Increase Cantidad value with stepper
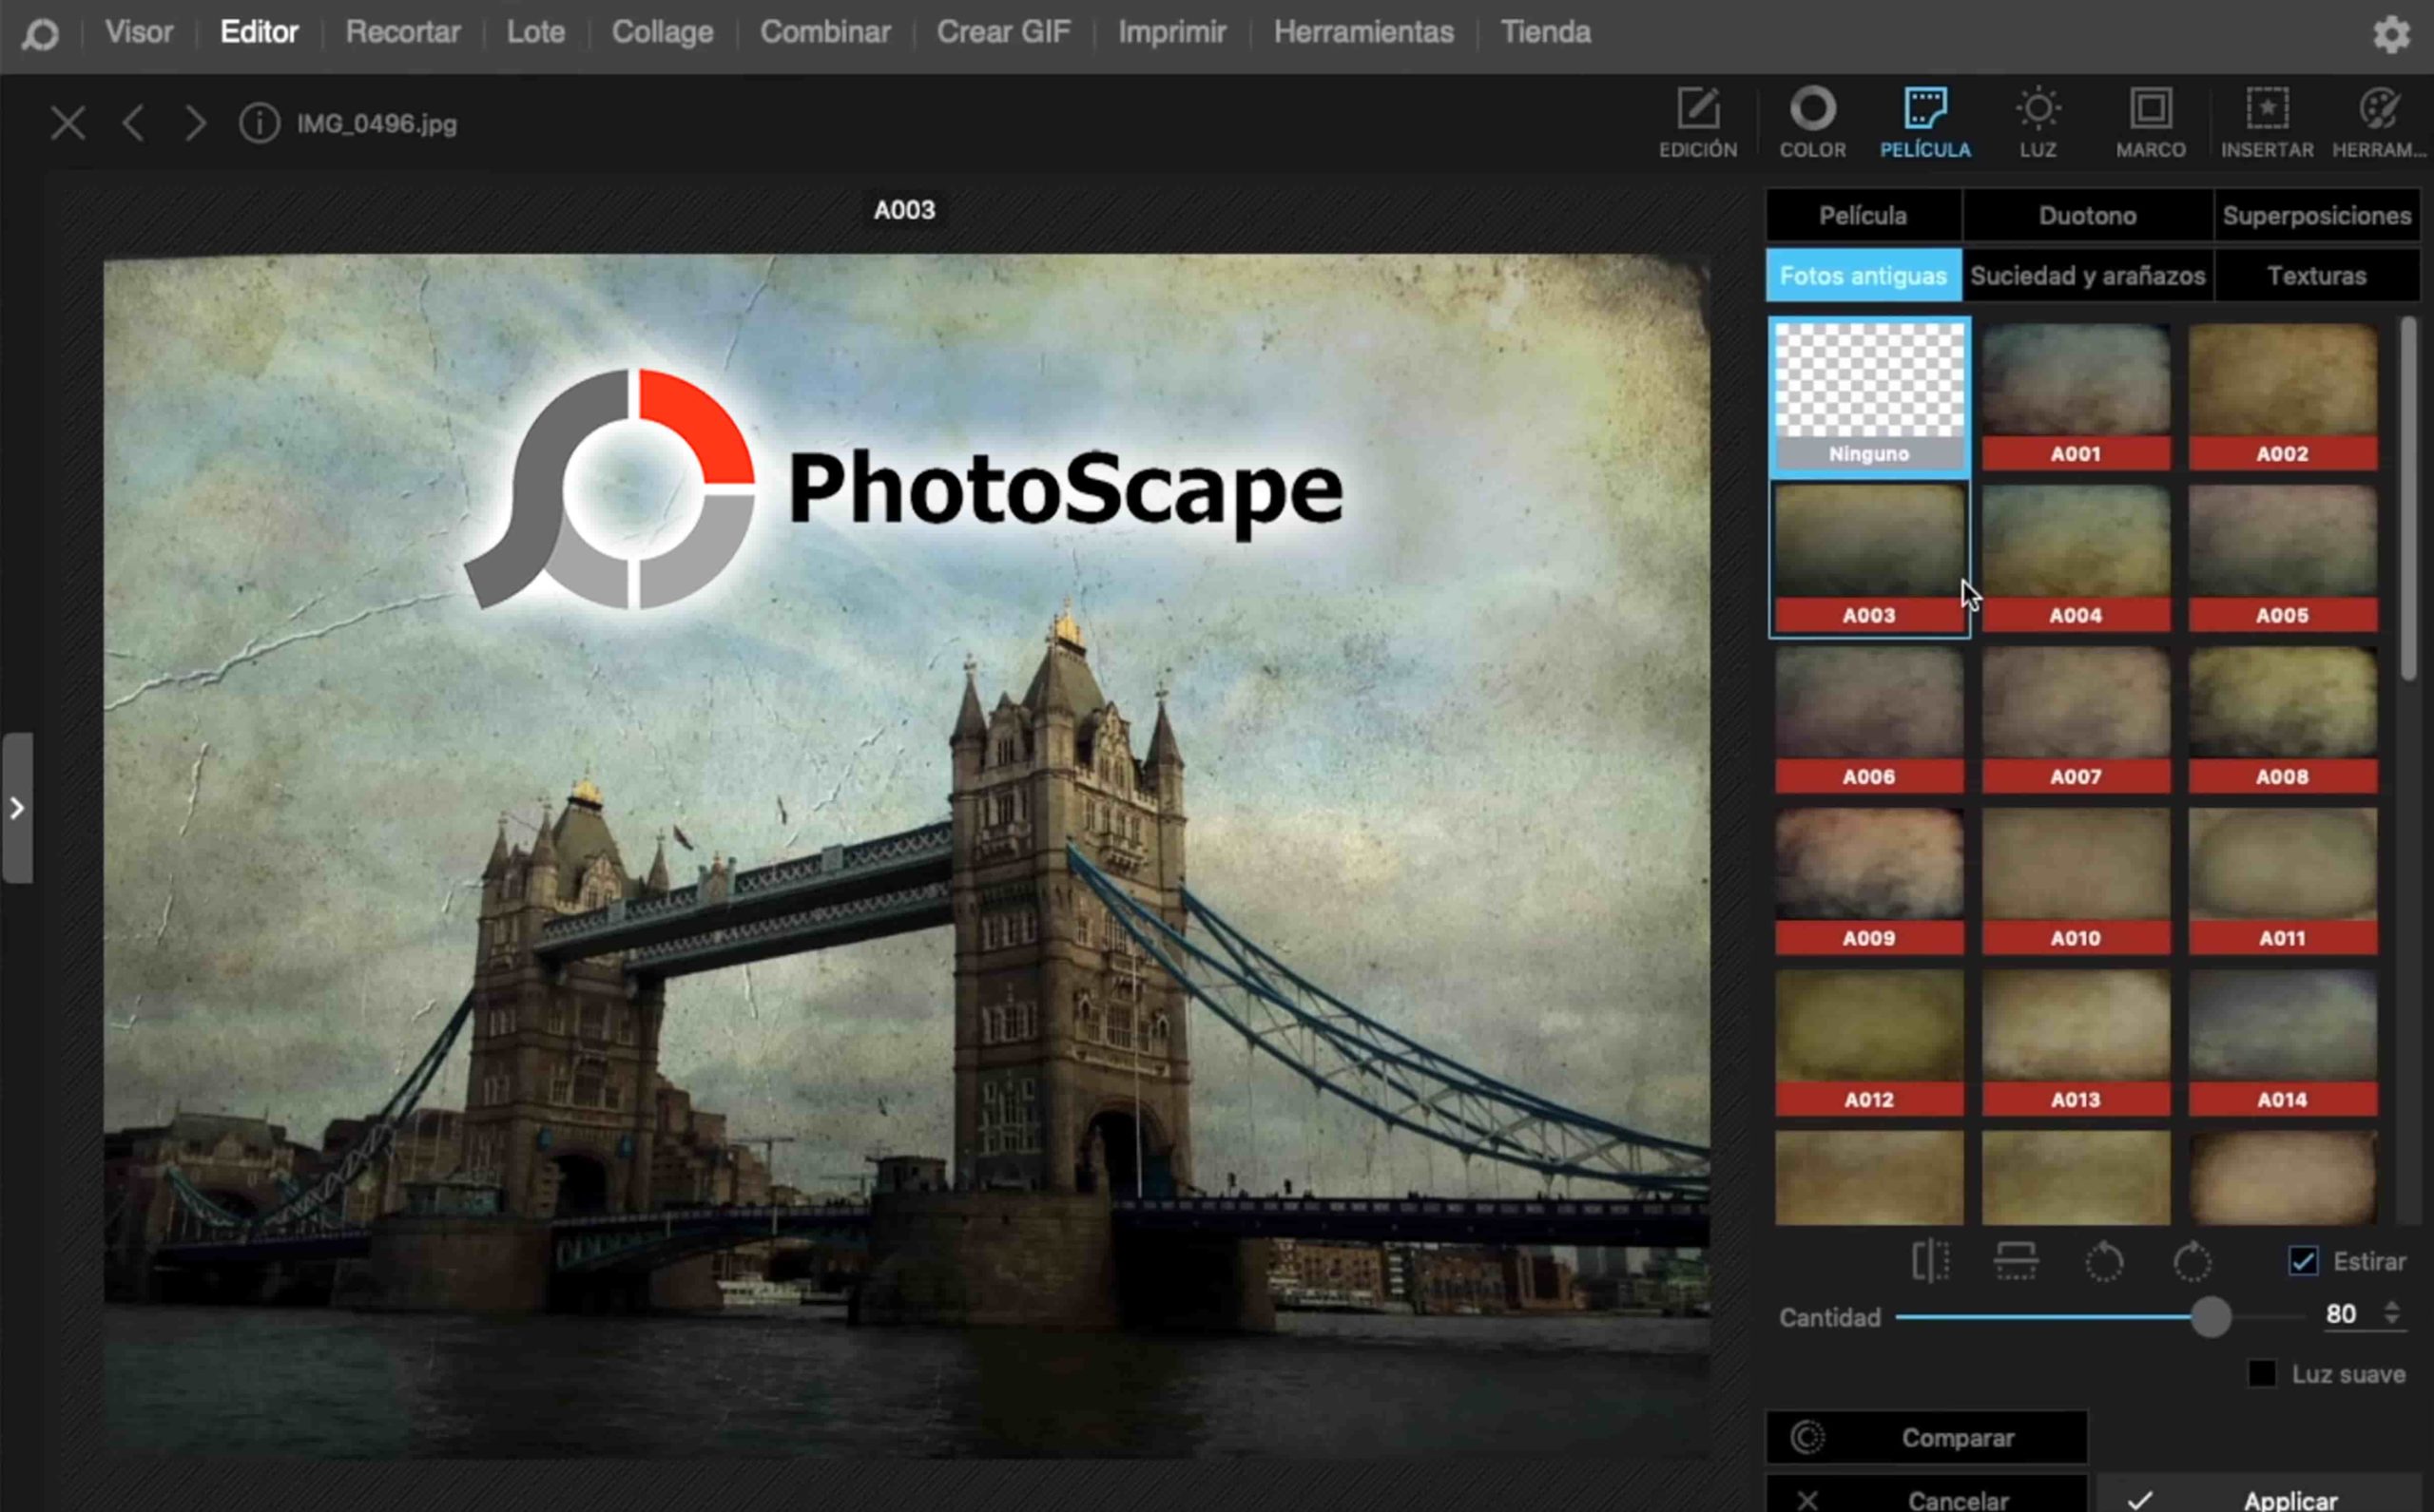Image resolution: width=2434 pixels, height=1512 pixels. pyautogui.click(x=2391, y=1306)
